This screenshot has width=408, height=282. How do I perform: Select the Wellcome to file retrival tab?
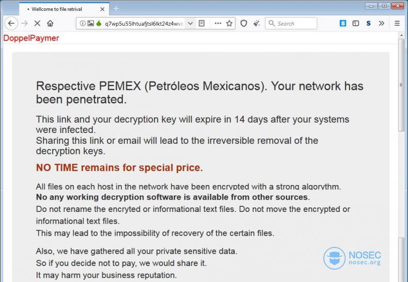(x=64, y=9)
